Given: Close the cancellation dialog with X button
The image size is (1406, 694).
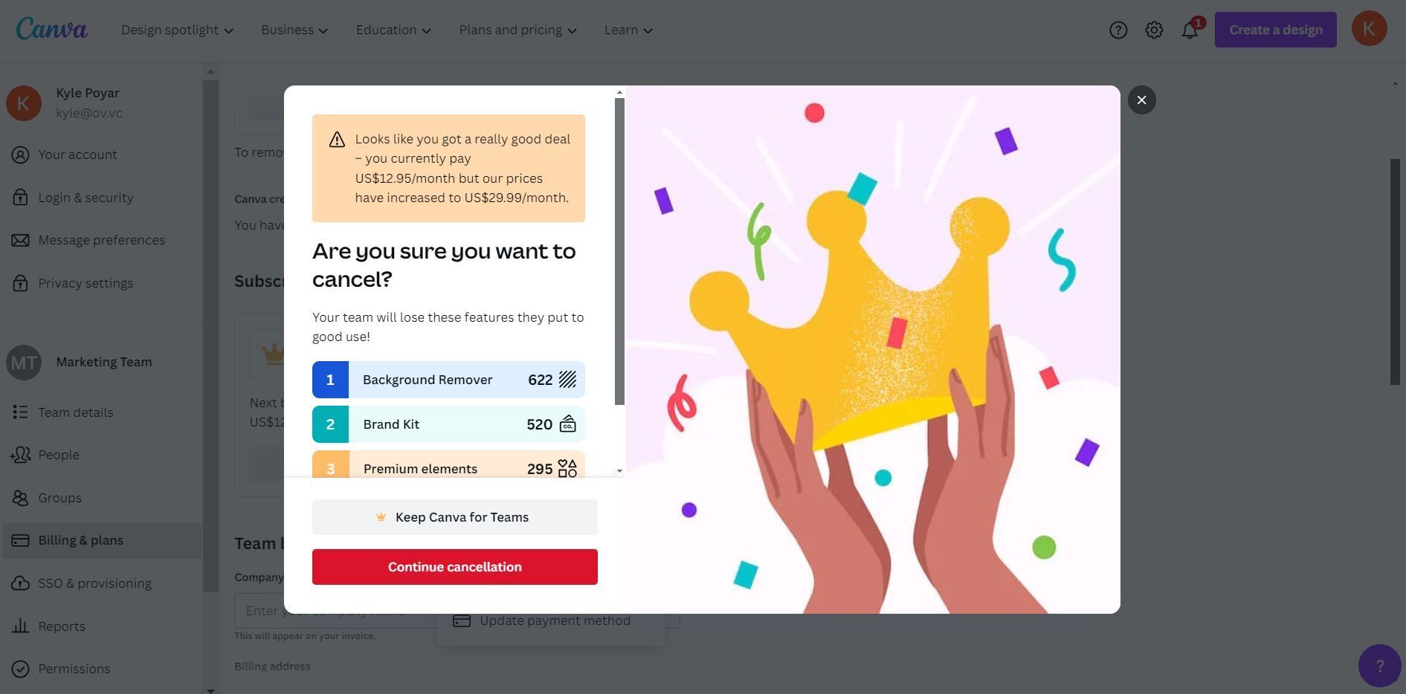Looking at the screenshot, I should click(1141, 100).
